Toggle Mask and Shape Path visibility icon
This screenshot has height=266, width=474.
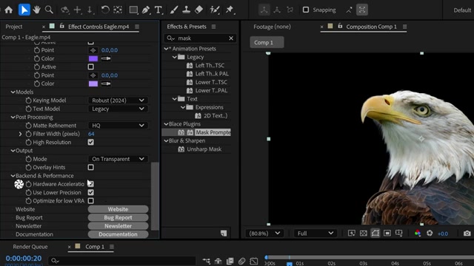(375, 233)
